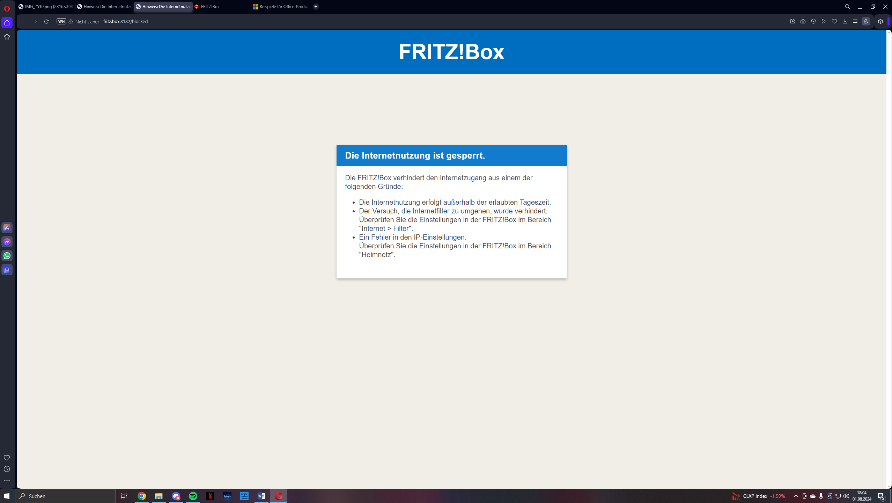Add page to bookmarks heart icon
The width and height of the screenshot is (892, 503).
834,21
